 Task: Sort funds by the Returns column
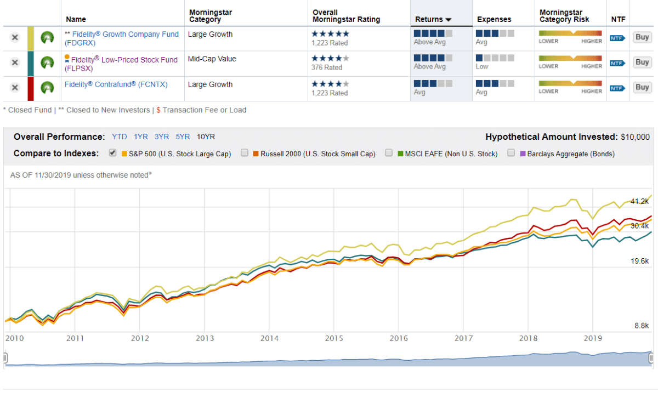point(433,20)
